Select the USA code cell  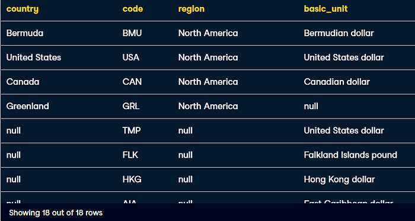pos(131,57)
